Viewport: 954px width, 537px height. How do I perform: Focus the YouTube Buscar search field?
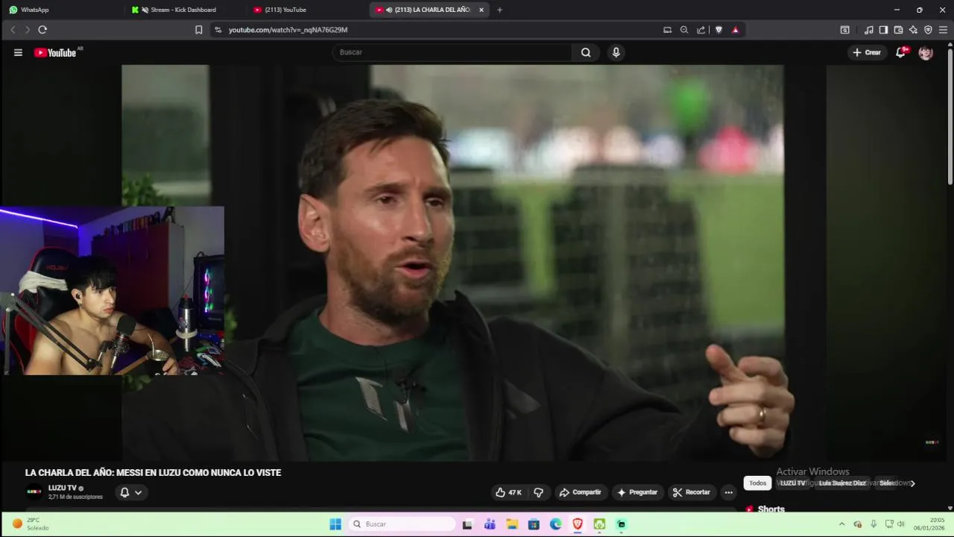pyautogui.click(x=452, y=52)
